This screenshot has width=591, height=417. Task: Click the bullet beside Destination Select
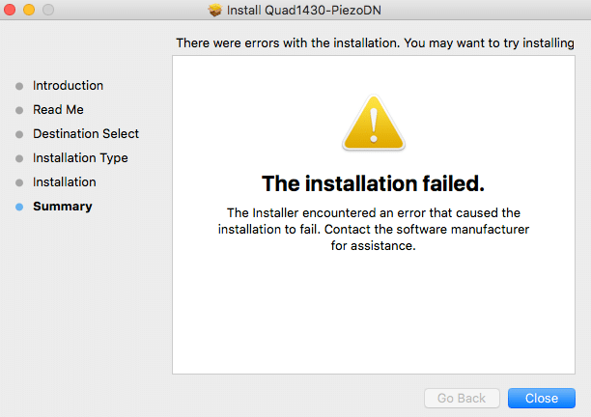pyautogui.click(x=19, y=134)
